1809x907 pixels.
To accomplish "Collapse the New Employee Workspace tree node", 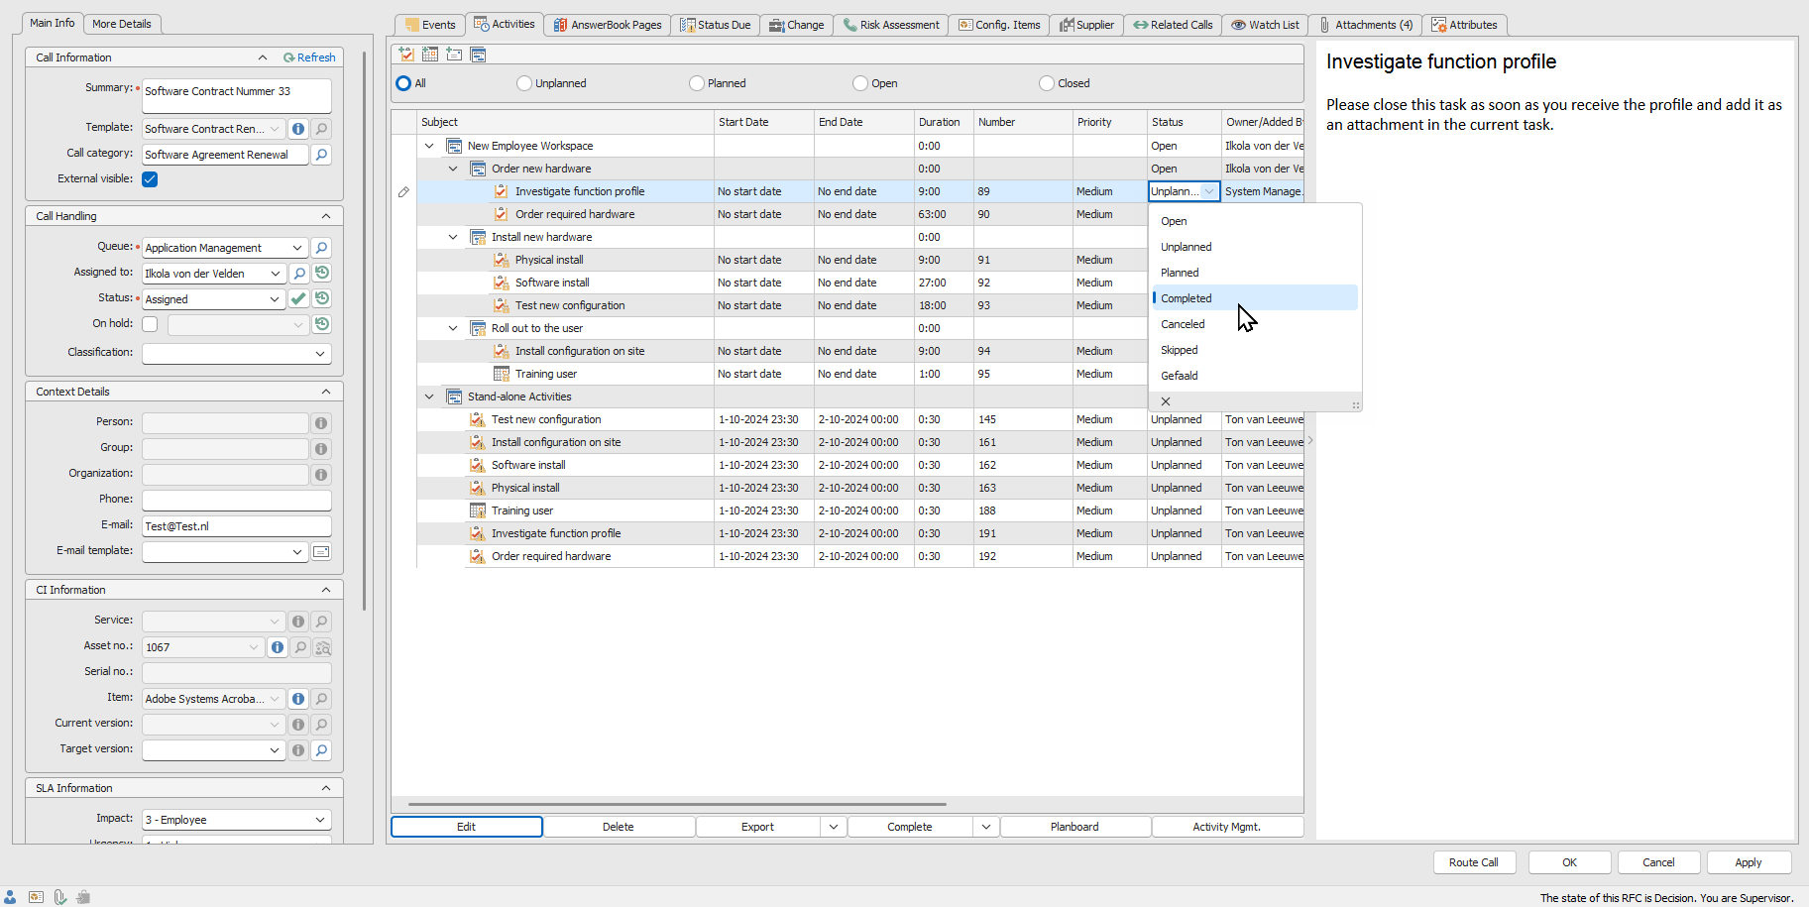I will click(x=429, y=146).
